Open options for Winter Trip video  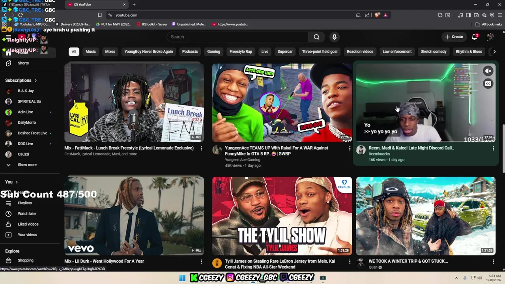(x=493, y=262)
